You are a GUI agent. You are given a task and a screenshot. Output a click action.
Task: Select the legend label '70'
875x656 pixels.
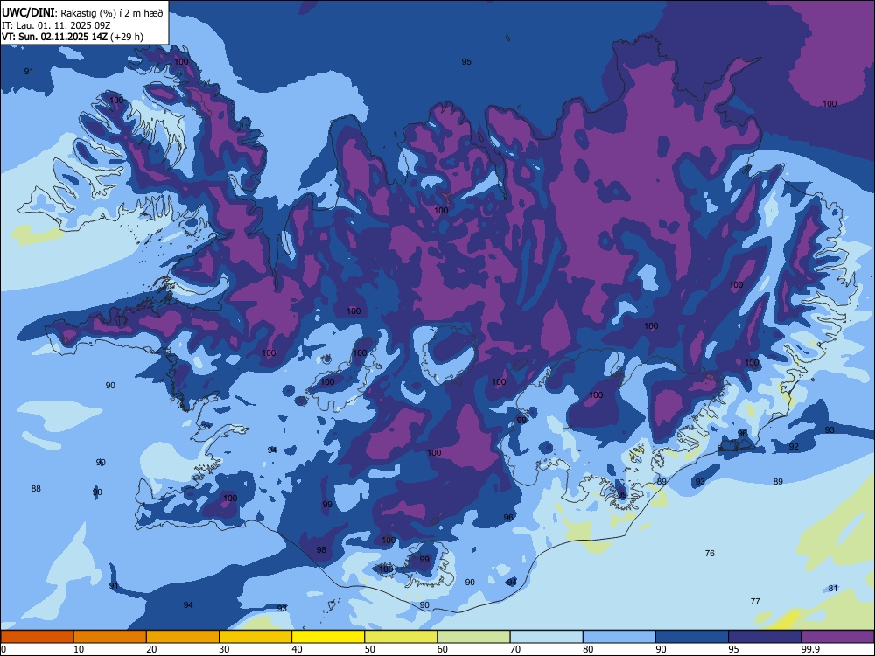(x=515, y=649)
